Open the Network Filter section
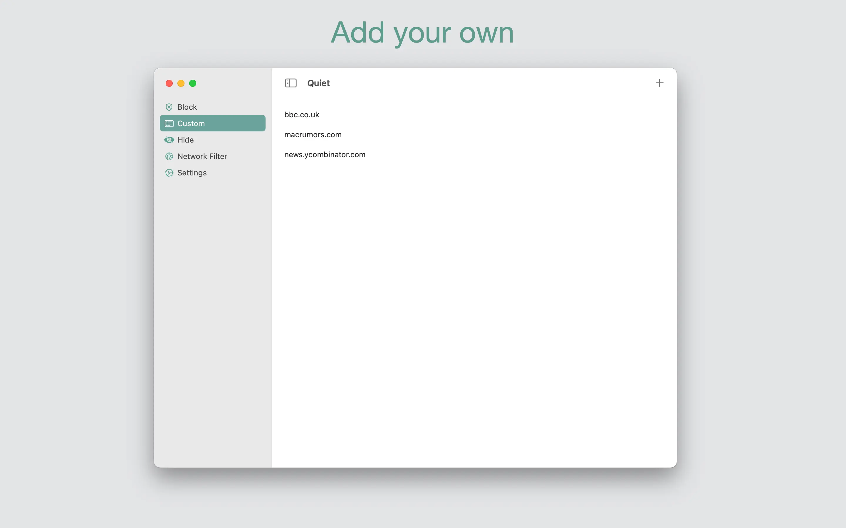This screenshot has width=846, height=528. 202,156
